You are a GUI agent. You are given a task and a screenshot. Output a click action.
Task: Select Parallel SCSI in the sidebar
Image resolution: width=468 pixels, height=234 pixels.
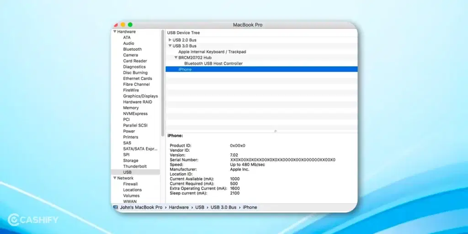click(x=135, y=125)
